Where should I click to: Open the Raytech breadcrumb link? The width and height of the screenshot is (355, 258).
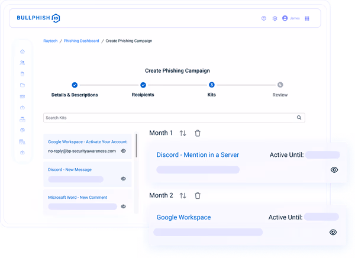[x=50, y=41]
